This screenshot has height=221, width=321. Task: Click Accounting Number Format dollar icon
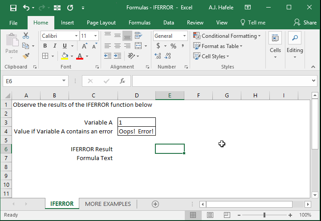coord(158,46)
